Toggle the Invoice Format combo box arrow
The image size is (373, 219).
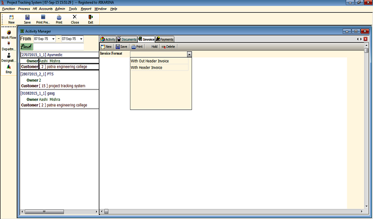[x=189, y=53]
